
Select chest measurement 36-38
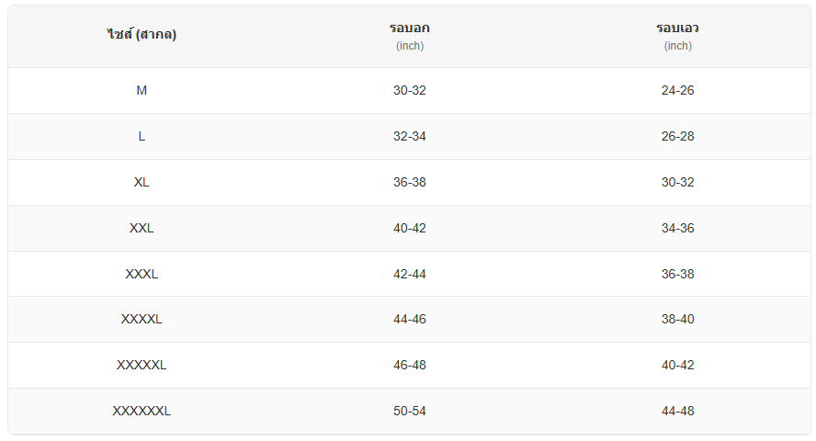410,183
